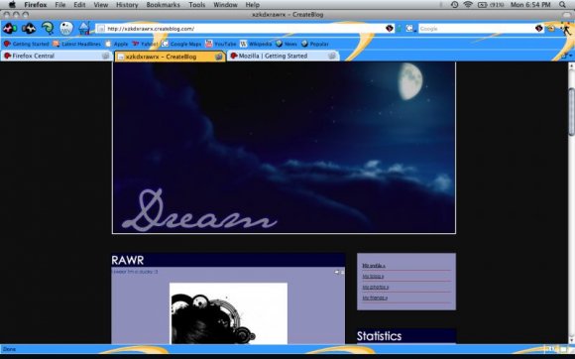Switch to Mozilla | Getting Started tab
Image resolution: width=575 pixels, height=359 pixels.
click(284, 56)
